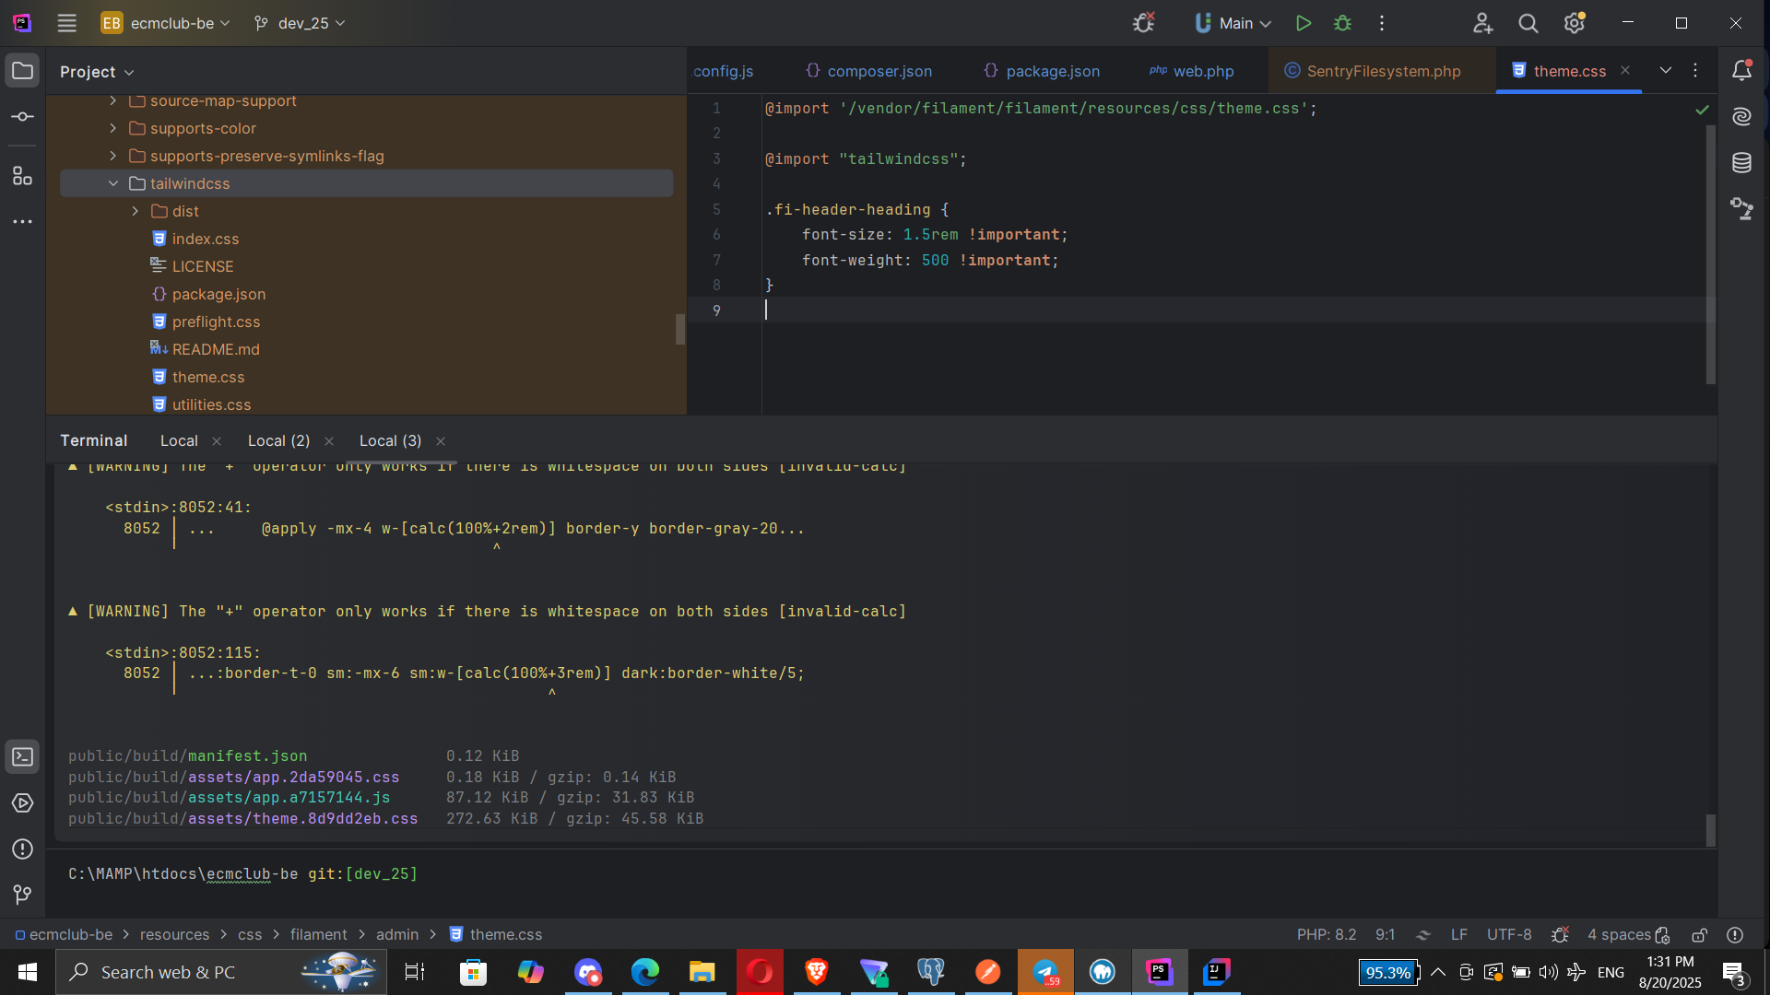Open the Project view dropdown
The width and height of the screenshot is (1770, 995).
point(97,72)
